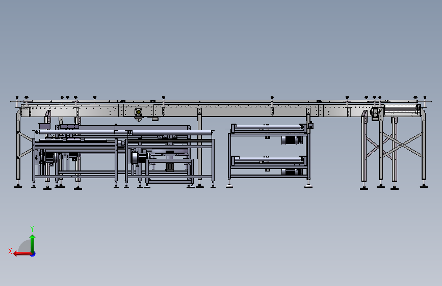Image resolution: width=442 pixels, height=286 pixels.
Task: Click the 'Y' label of the coordinate triad
Action: pyautogui.click(x=32, y=228)
